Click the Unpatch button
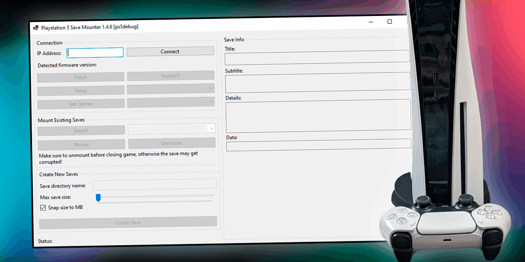This screenshot has width=525, height=262. (171, 76)
